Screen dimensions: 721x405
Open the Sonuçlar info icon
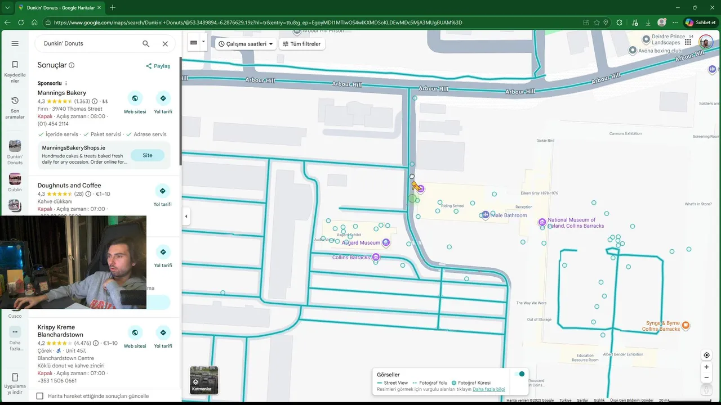point(72,65)
